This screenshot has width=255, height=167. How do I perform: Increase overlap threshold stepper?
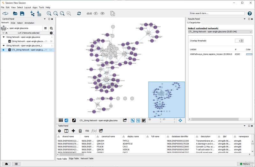point(242,40)
